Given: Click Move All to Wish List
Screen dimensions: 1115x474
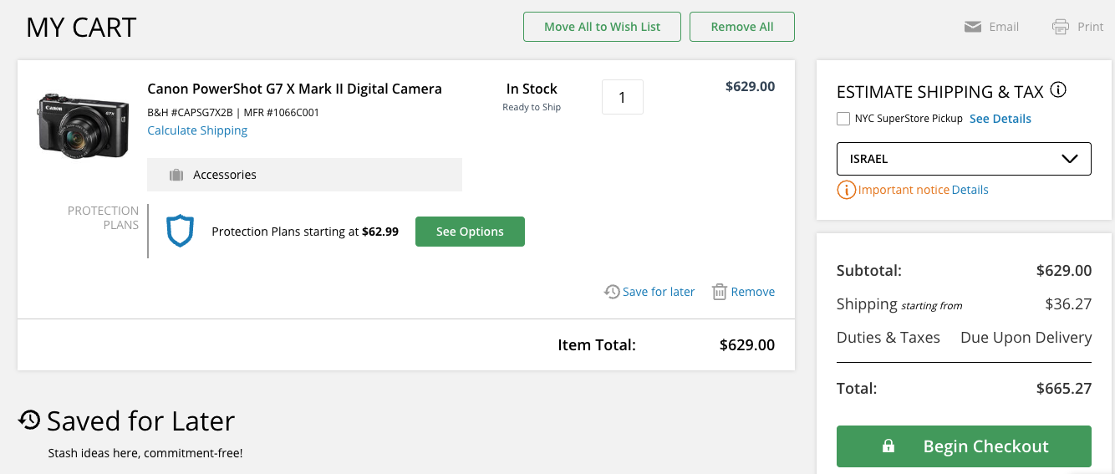Looking at the screenshot, I should coord(602,27).
